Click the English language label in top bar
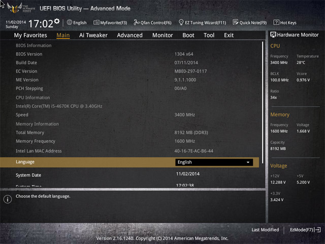This screenshot has height=244, width=325. (80, 22)
